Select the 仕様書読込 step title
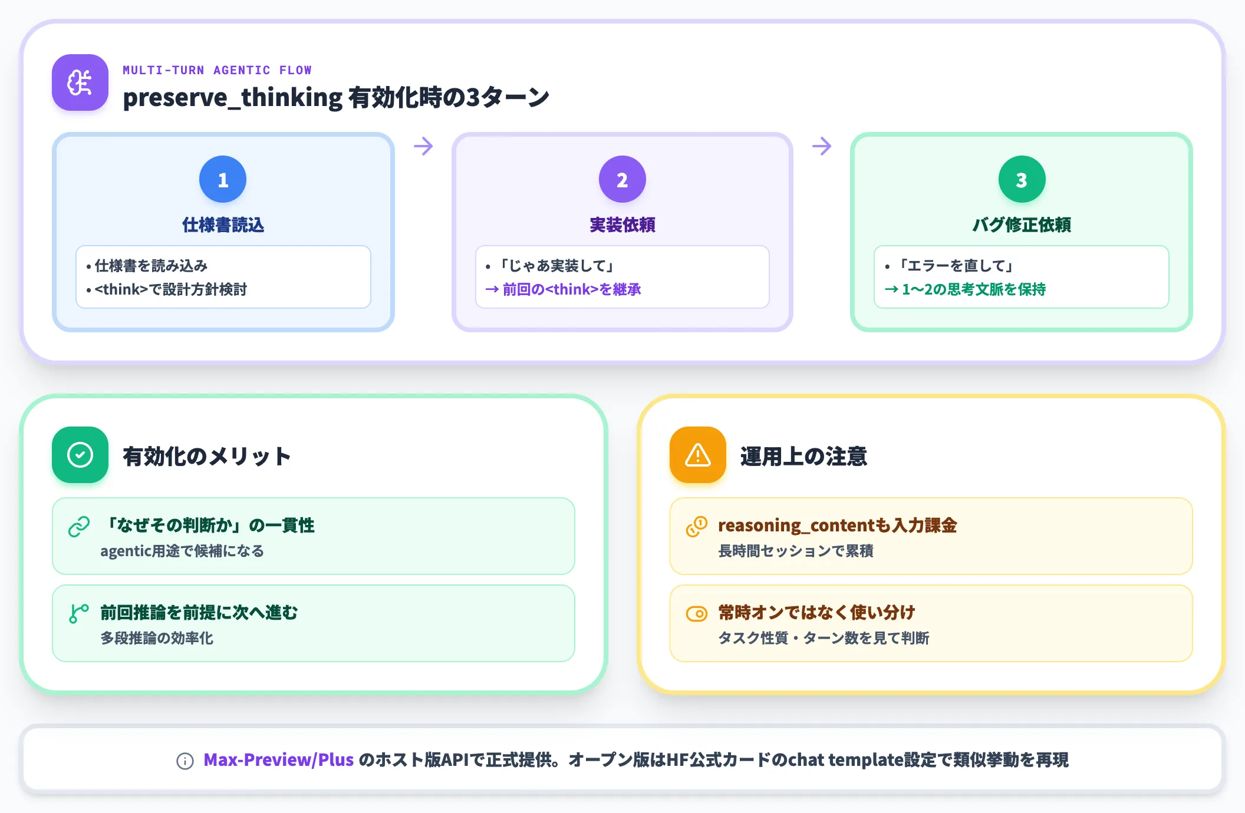1245x813 pixels. pyautogui.click(x=223, y=225)
